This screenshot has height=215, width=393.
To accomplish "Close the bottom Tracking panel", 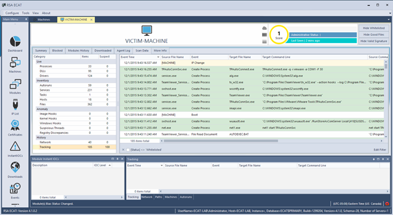I will 388,159.
